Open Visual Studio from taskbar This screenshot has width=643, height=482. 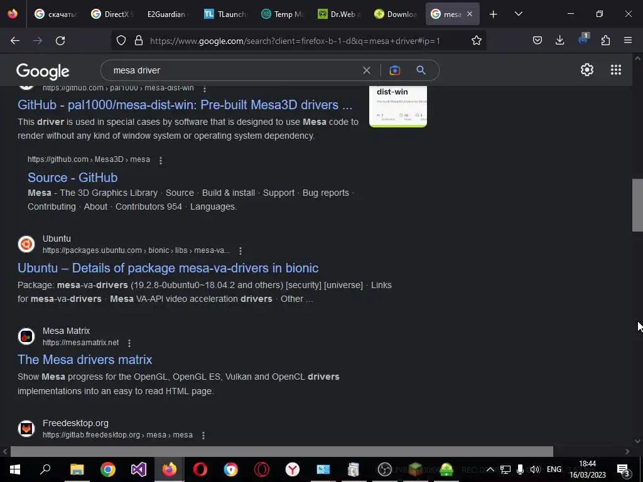click(x=139, y=469)
